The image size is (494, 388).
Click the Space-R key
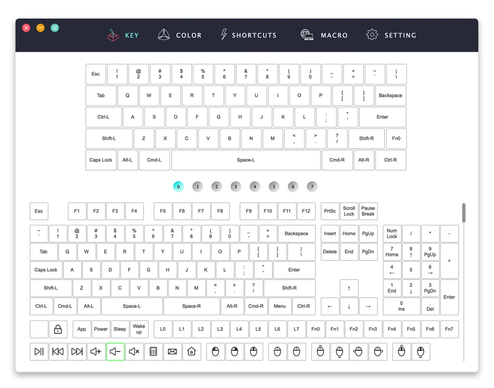coord(191,306)
